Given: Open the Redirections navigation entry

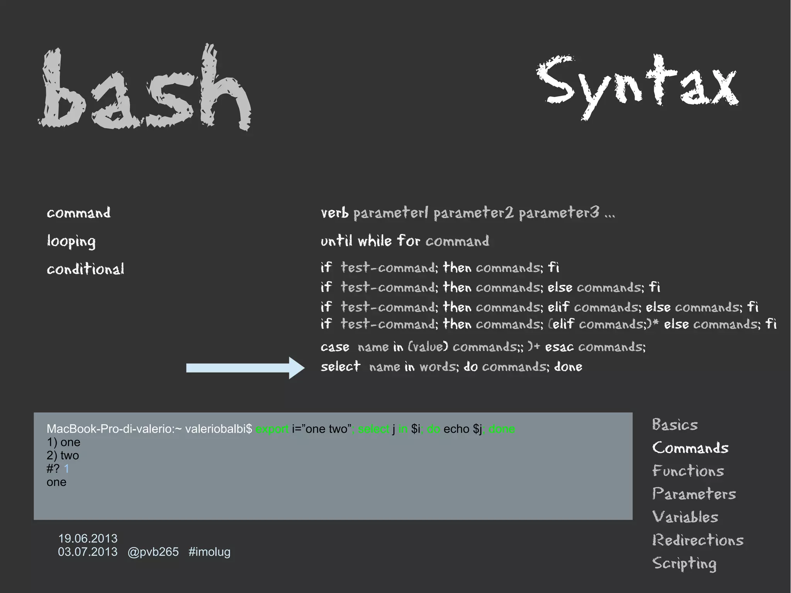Looking at the screenshot, I should [698, 540].
